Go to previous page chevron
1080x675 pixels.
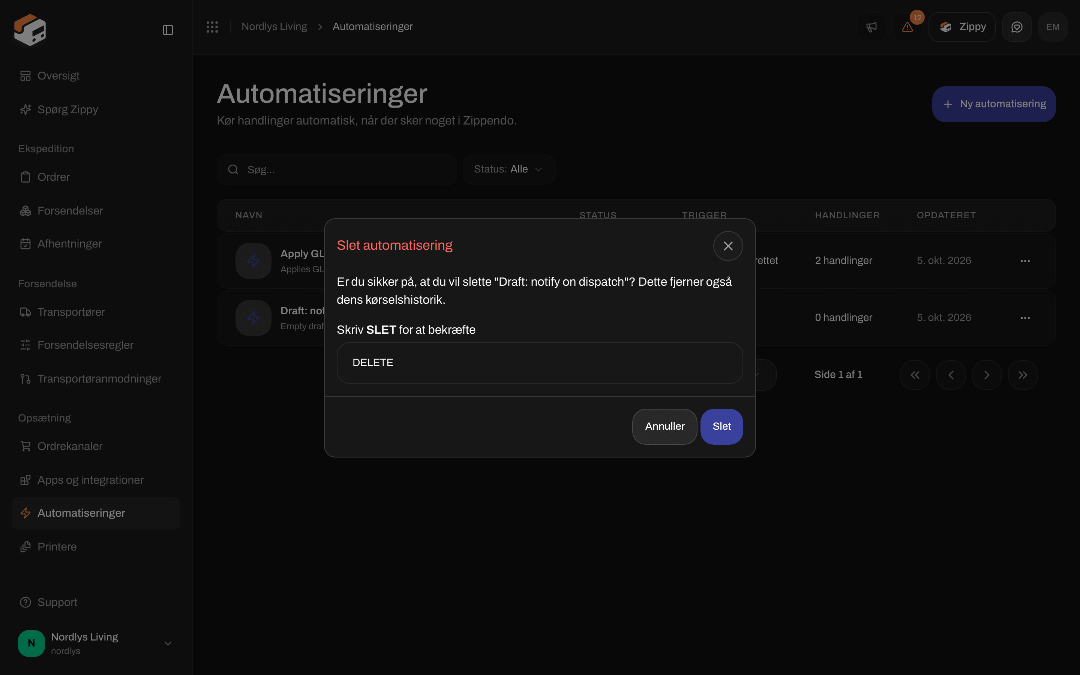tap(951, 375)
